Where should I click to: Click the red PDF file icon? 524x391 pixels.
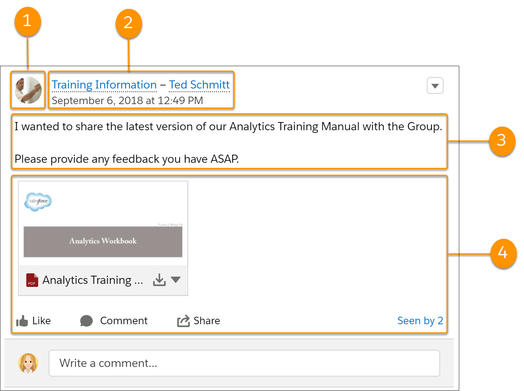(x=32, y=280)
